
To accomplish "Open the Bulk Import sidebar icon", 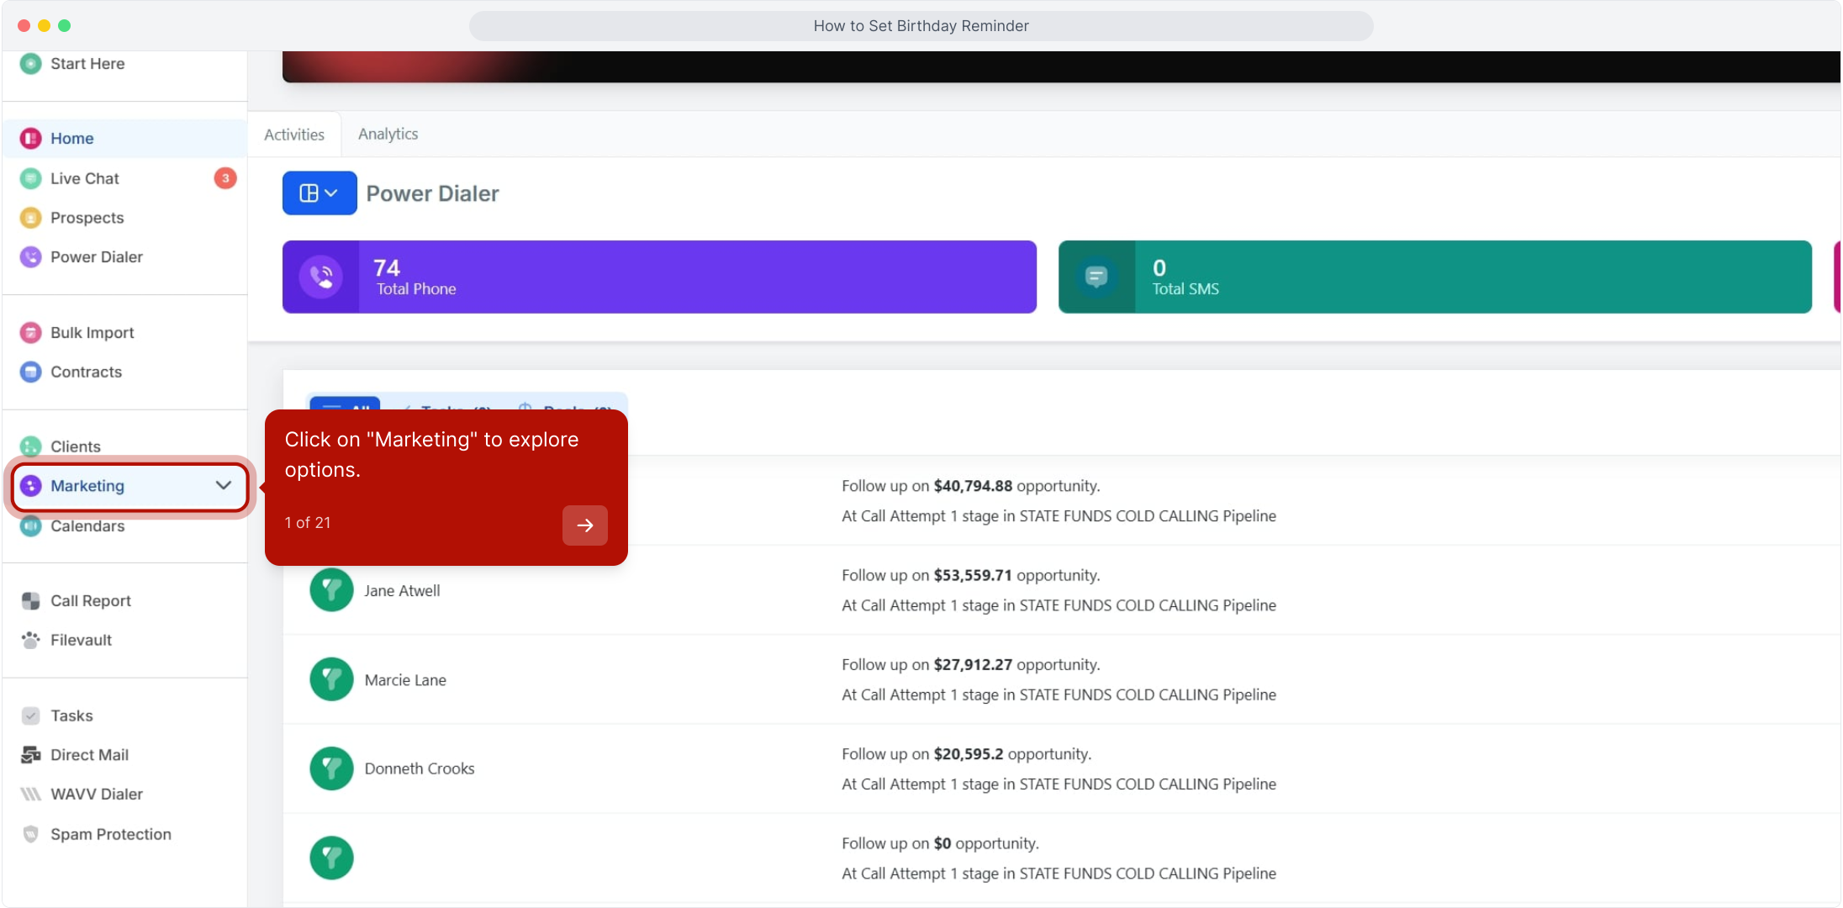I will click(x=30, y=333).
